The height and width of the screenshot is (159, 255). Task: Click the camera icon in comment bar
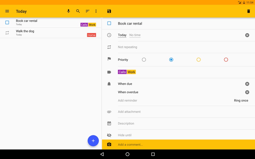[109, 144]
